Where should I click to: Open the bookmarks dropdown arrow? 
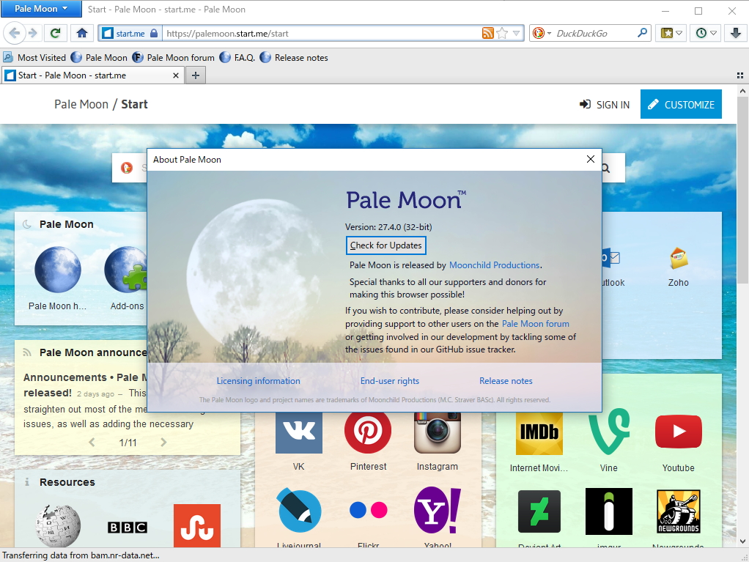tap(680, 32)
